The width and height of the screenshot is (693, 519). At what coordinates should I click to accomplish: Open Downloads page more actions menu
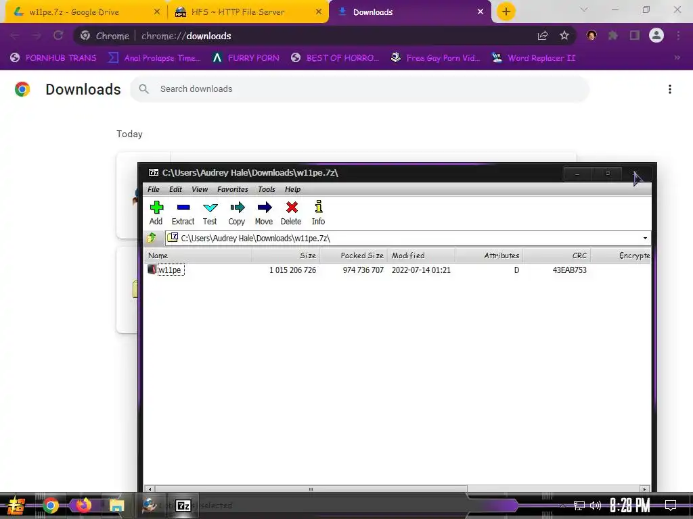point(670,89)
